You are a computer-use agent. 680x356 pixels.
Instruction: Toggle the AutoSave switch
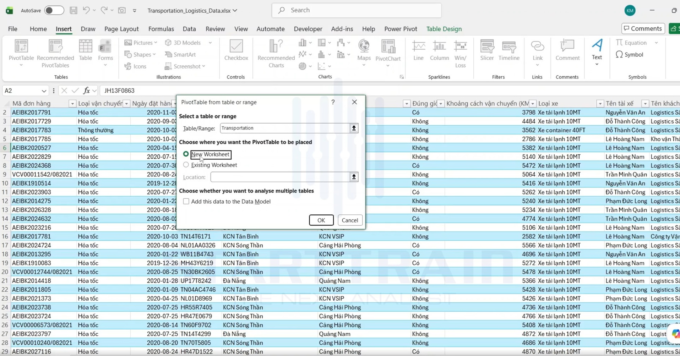click(54, 10)
